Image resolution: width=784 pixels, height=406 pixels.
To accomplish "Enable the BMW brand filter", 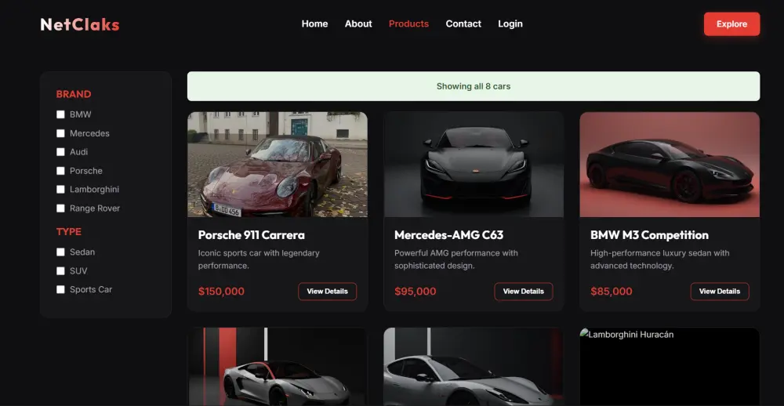I will click(x=60, y=114).
